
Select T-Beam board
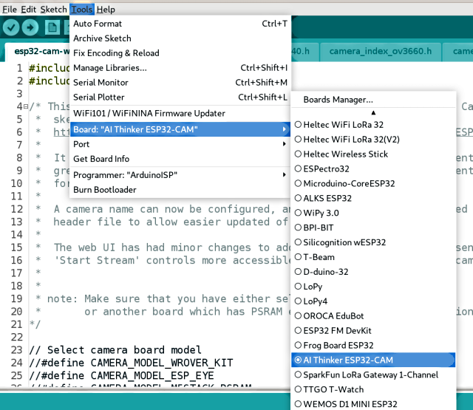click(x=373, y=257)
